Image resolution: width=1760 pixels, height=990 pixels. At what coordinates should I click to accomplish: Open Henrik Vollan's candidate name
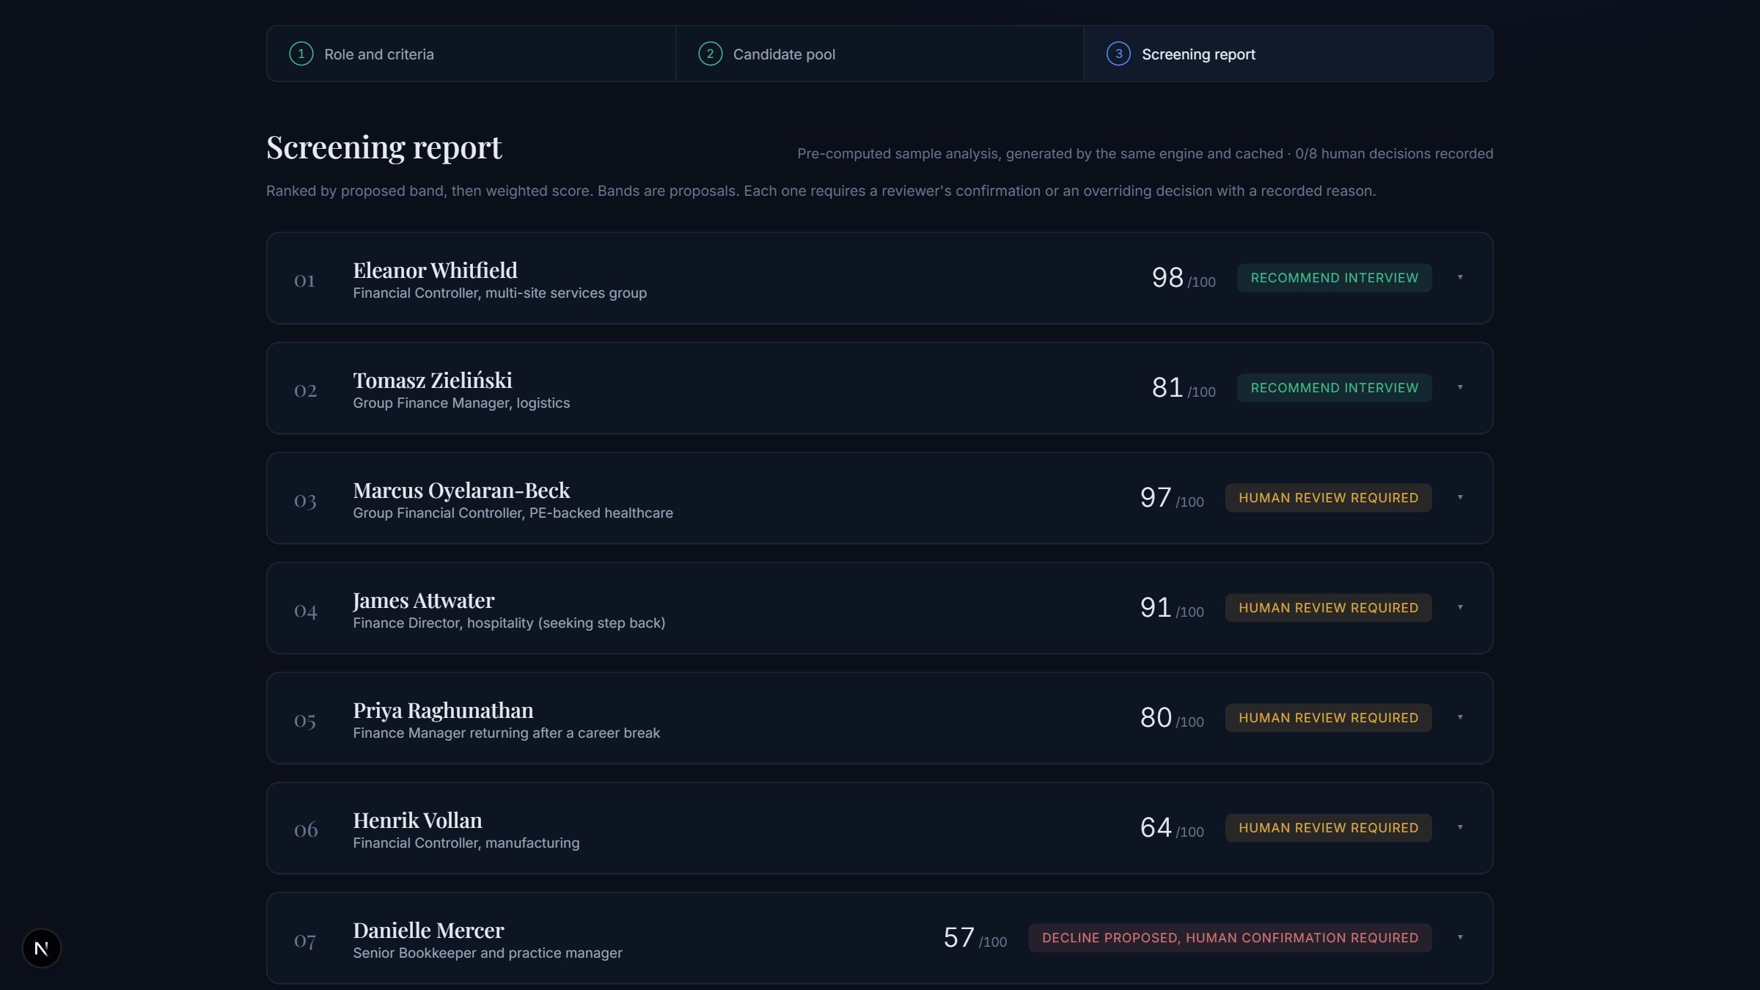pyautogui.click(x=417, y=820)
